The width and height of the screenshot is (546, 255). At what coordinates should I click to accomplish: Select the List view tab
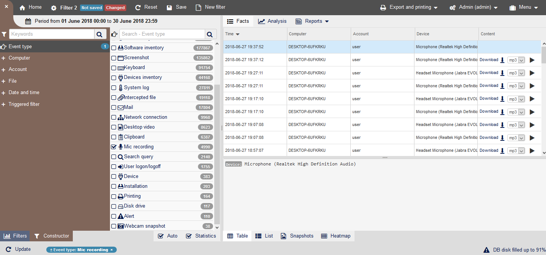(x=264, y=236)
